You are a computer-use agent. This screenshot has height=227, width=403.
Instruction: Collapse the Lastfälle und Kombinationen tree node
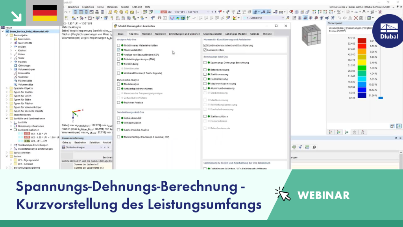coord(7,119)
